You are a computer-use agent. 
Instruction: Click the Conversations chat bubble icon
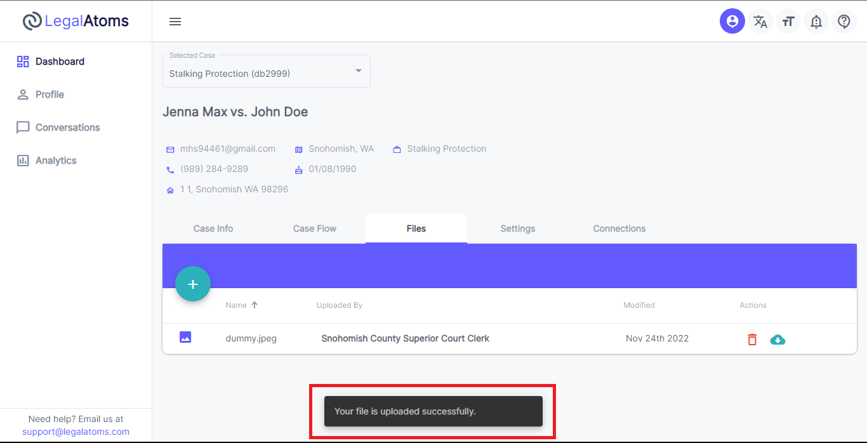[x=23, y=128]
